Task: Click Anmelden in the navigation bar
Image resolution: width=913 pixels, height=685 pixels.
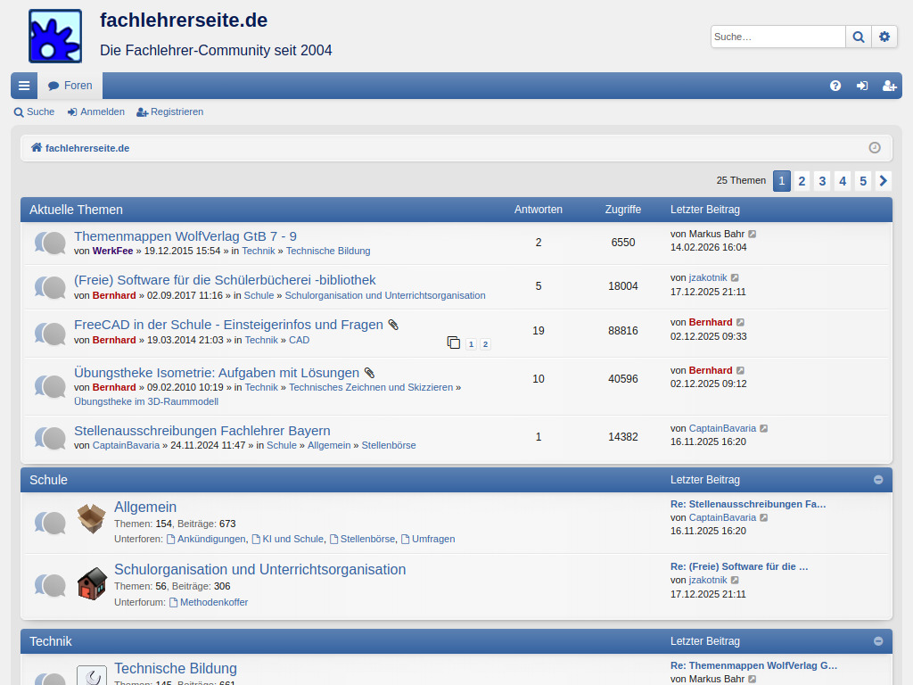Action: pyautogui.click(x=95, y=111)
